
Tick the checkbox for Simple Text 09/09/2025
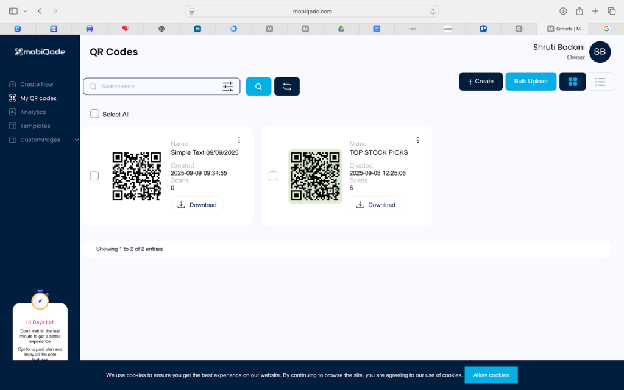coord(94,176)
